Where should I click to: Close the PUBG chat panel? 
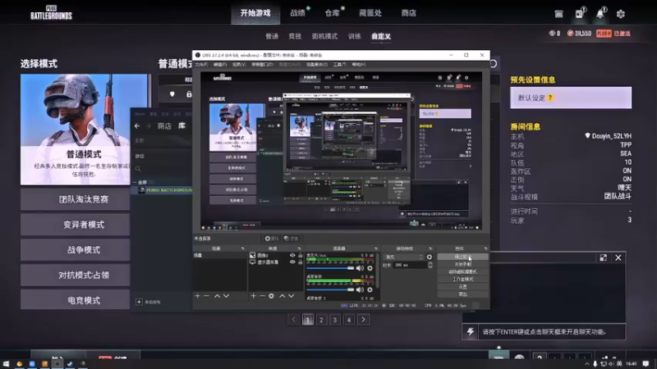618,257
